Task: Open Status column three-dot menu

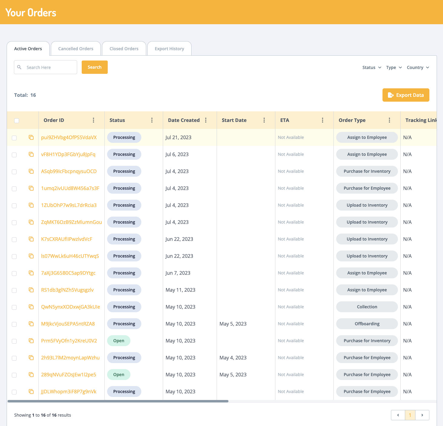Action: tap(152, 120)
